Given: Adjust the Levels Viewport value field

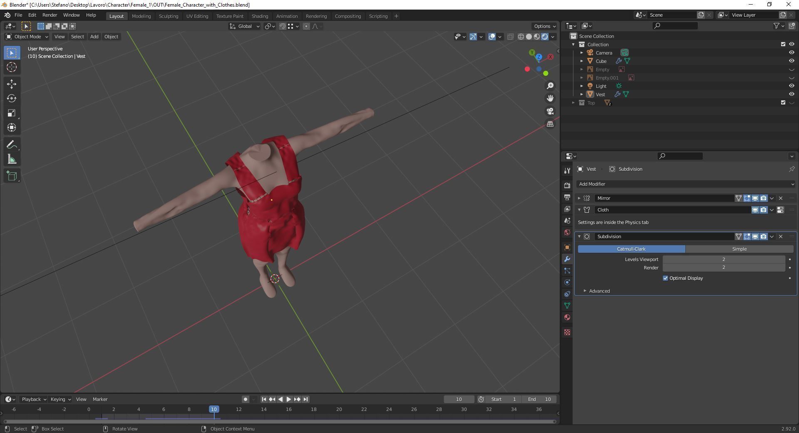Looking at the screenshot, I should 723,259.
